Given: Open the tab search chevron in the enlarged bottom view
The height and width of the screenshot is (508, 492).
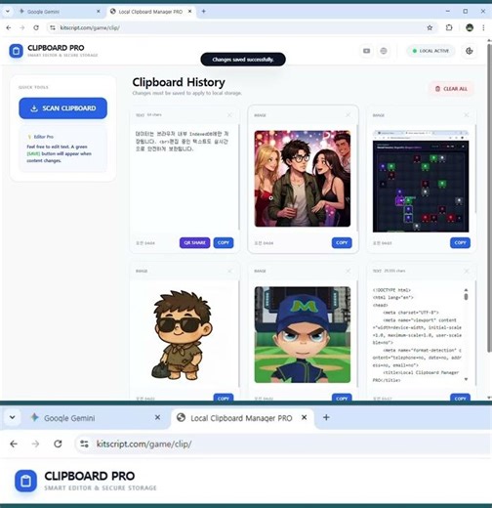Looking at the screenshot, I should click(13, 417).
